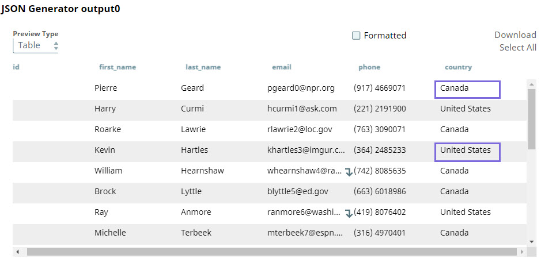Click the phone column header

[x=369, y=67]
